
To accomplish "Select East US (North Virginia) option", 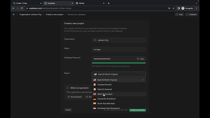I will pyautogui.click(x=119, y=80).
